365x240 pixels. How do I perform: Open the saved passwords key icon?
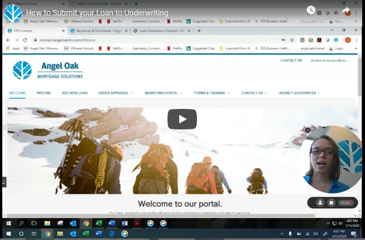283,40
